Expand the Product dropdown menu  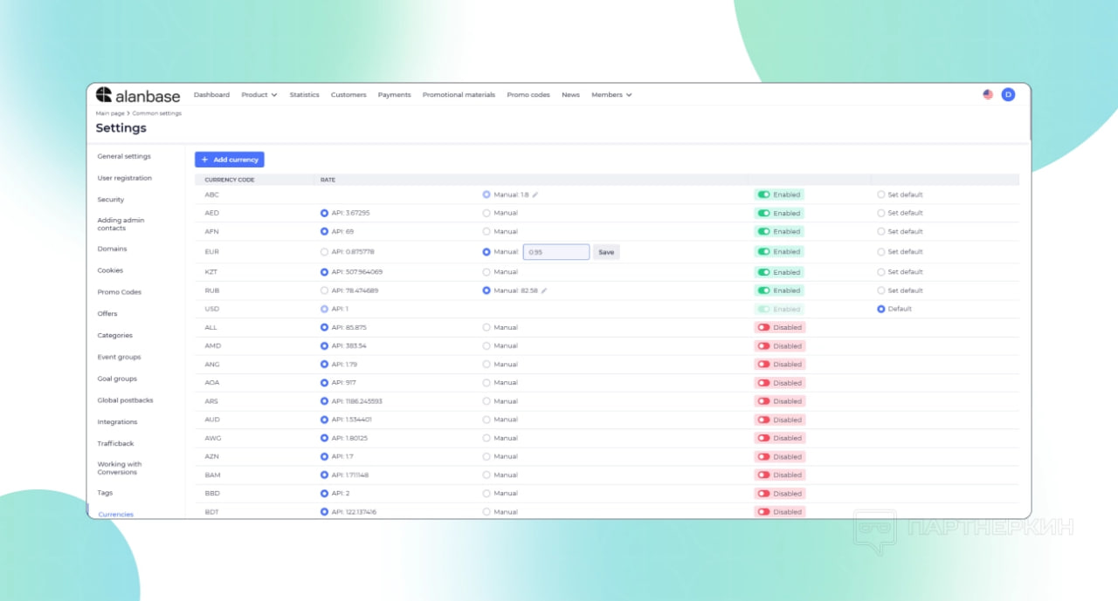point(259,95)
